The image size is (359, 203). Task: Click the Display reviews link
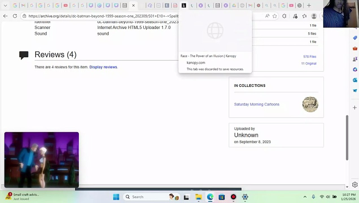(x=103, y=67)
